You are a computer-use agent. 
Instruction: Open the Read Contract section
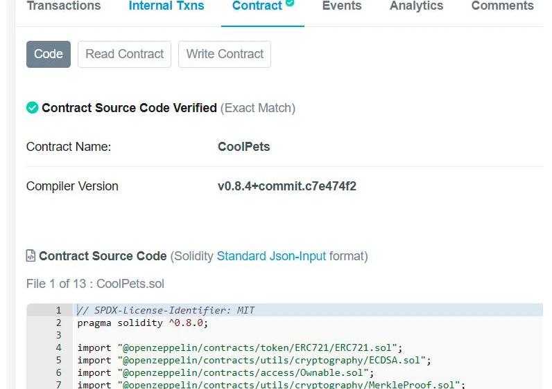coord(125,54)
